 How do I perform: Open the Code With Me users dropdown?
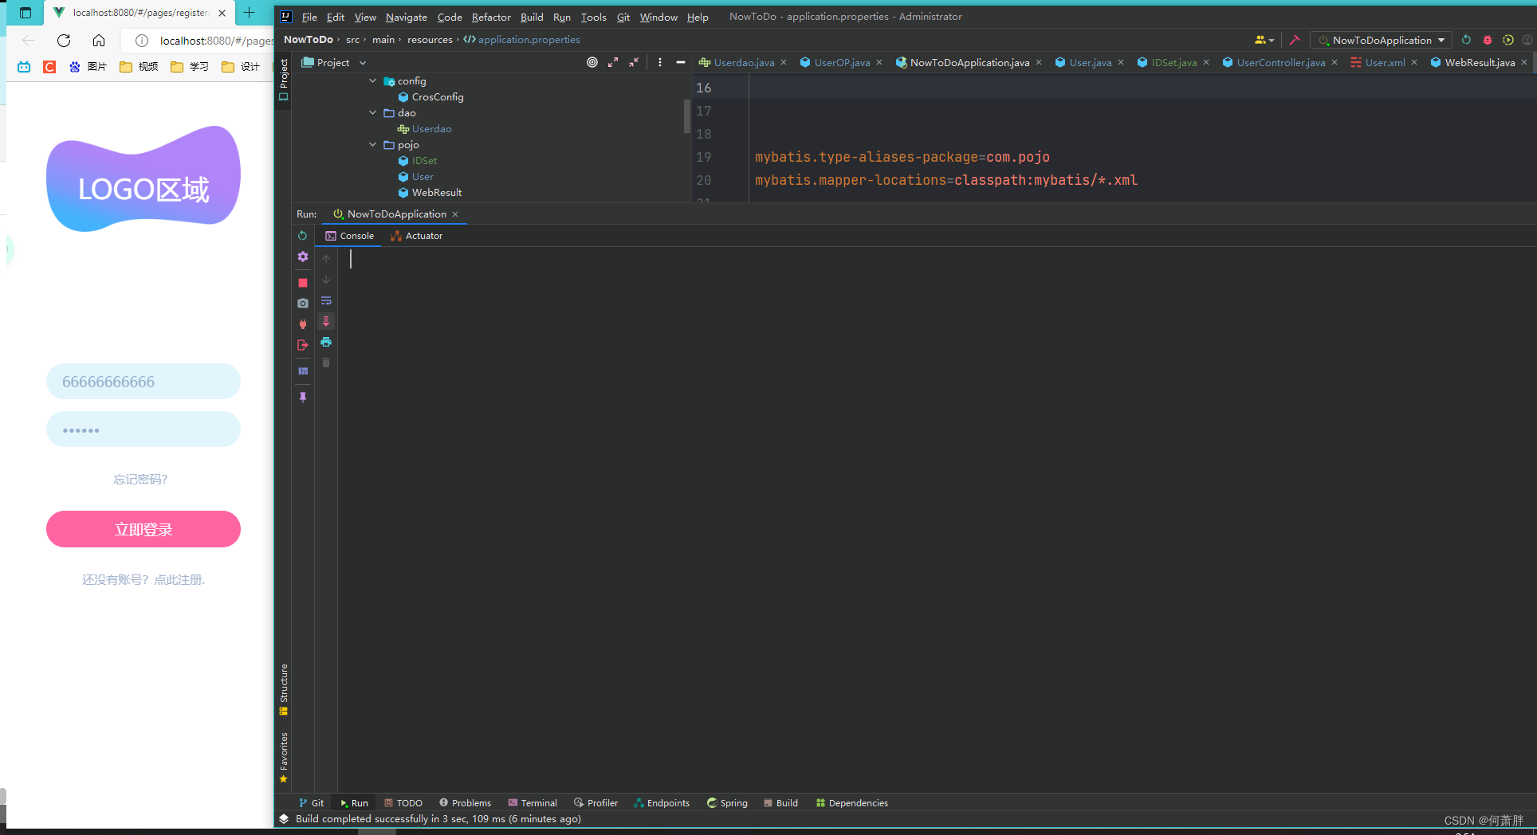point(1264,40)
